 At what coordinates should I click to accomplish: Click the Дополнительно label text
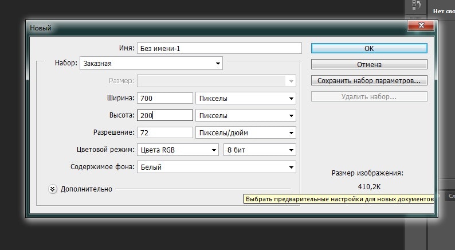(x=86, y=189)
